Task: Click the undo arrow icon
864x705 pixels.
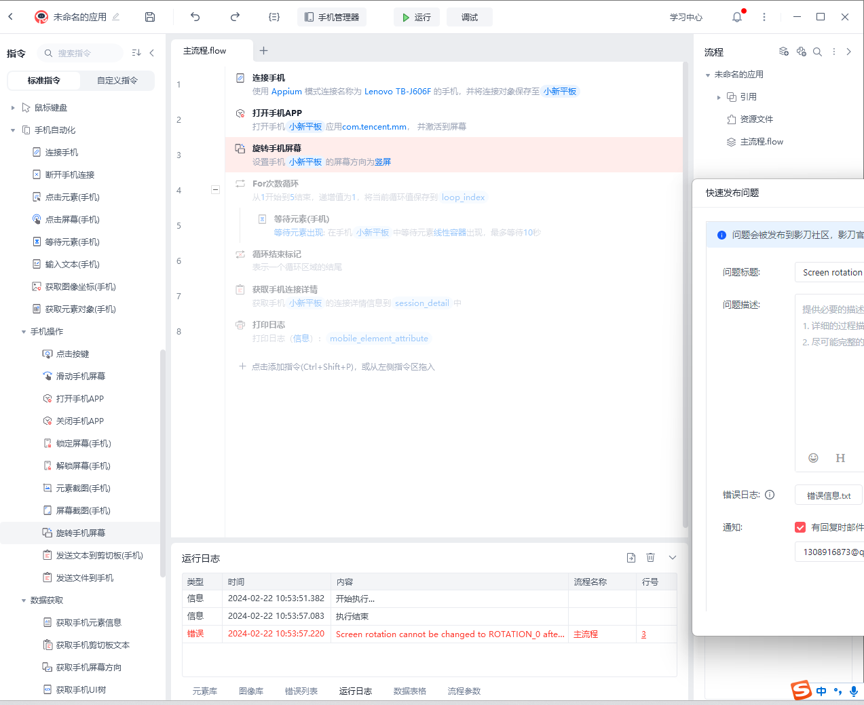Action: click(195, 17)
